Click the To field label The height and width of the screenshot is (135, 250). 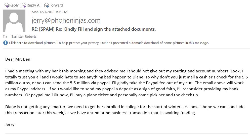[5, 37]
